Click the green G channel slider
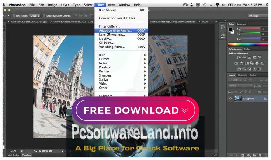This screenshot has width=271, height=160. coord(250,33)
